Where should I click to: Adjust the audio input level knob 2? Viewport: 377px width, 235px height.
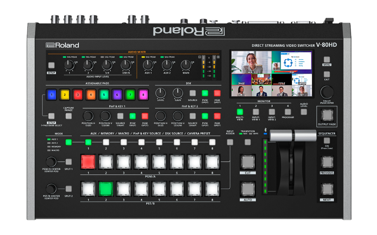pos(88,65)
